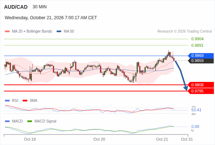Viewport: 215px width, 145px height.
Task: Click the red 0.9808 support price tag
Action: pyautogui.click(x=201, y=85)
